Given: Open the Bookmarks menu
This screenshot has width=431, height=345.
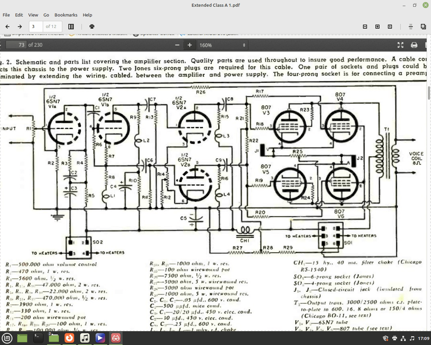Looking at the screenshot, I should [x=66, y=15].
